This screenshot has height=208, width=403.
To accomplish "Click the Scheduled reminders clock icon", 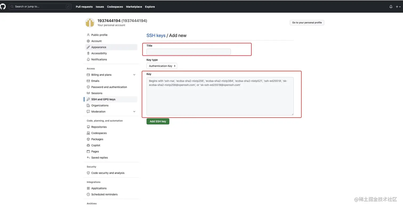I will tap(88, 194).
